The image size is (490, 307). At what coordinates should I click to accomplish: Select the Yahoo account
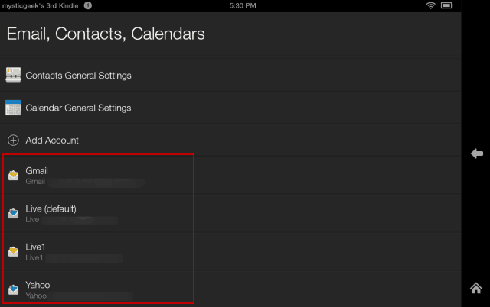[230, 289]
